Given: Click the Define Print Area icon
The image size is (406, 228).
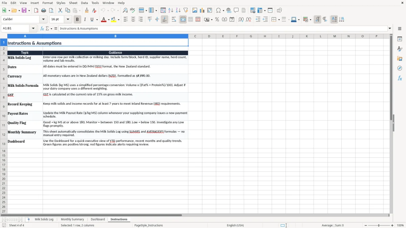Looking at the screenshot, I should (253, 10).
